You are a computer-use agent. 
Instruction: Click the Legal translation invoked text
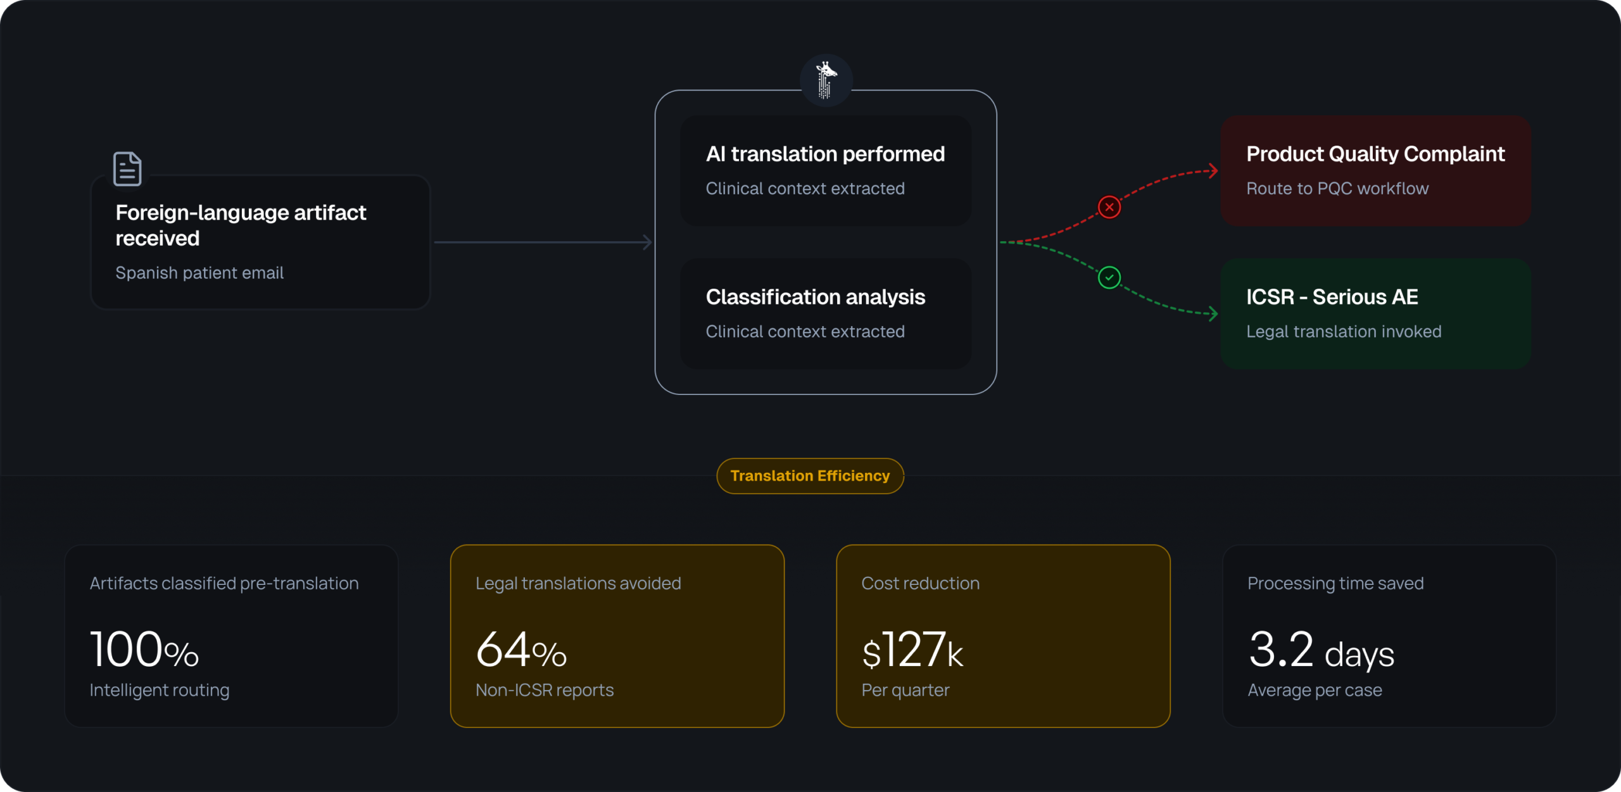1344,332
